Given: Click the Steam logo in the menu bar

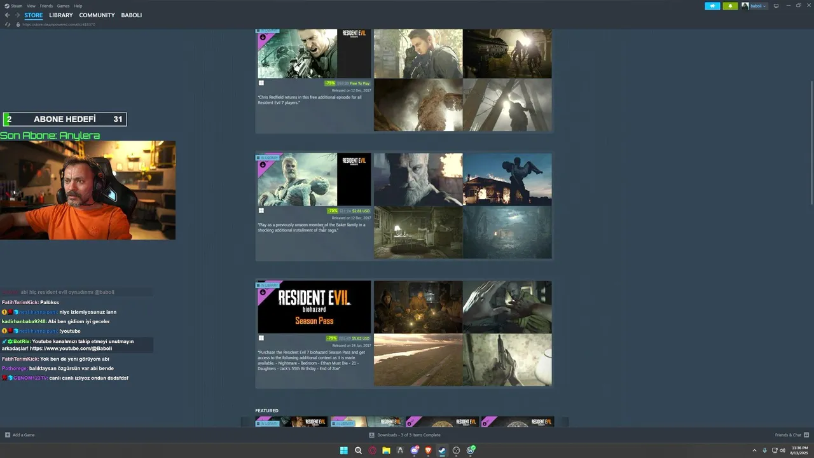Looking at the screenshot, I should [x=6, y=6].
